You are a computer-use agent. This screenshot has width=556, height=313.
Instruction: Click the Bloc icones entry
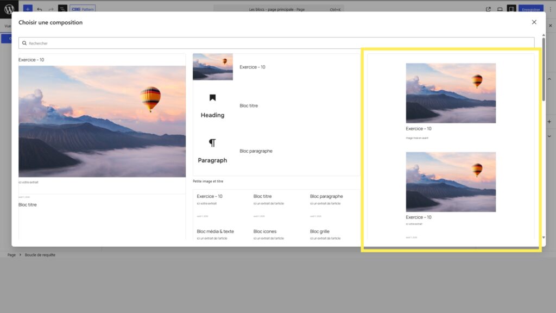pyautogui.click(x=265, y=231)
